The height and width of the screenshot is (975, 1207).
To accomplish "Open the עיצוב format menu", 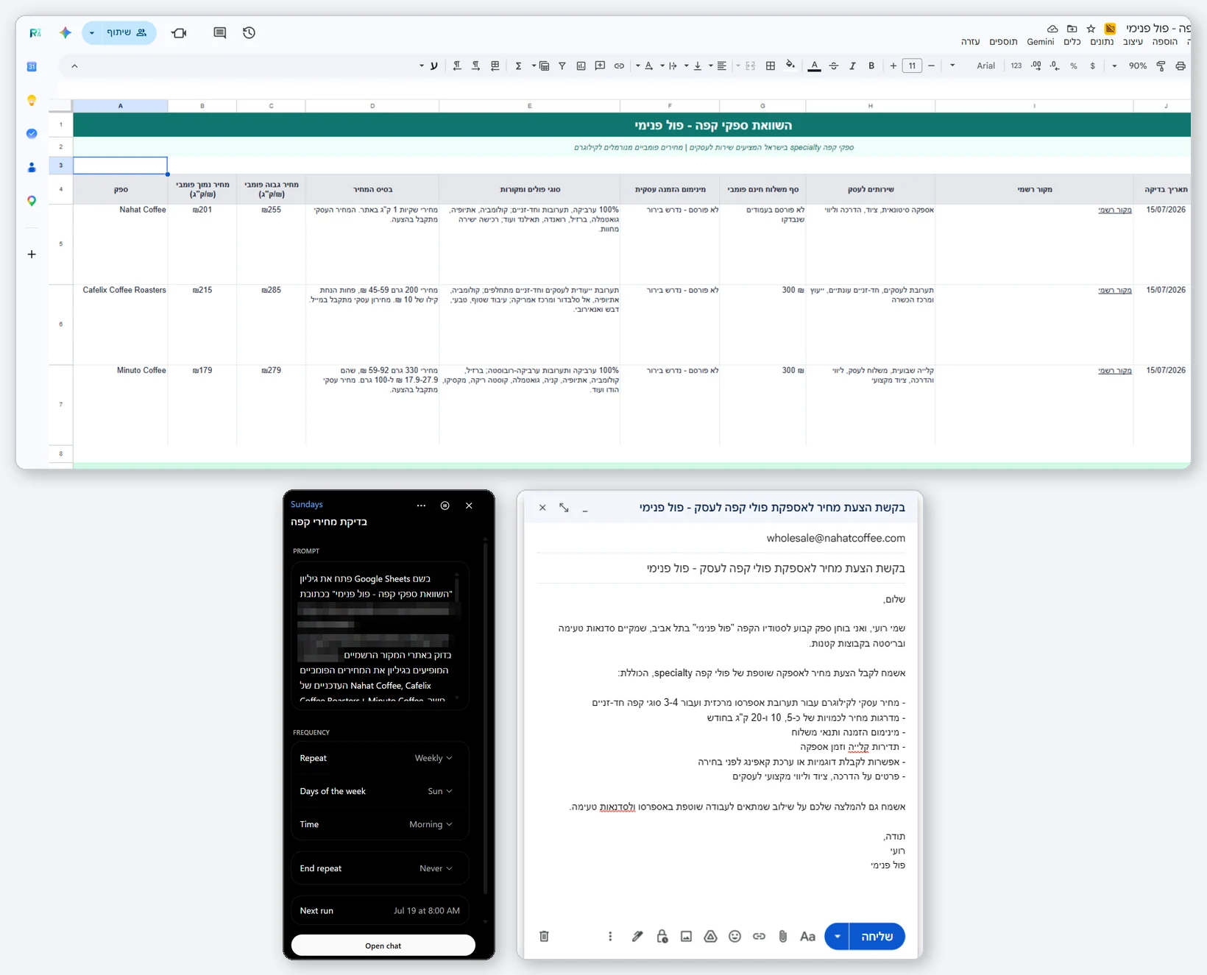I will pyautogui.click(x=1133, y=42).
